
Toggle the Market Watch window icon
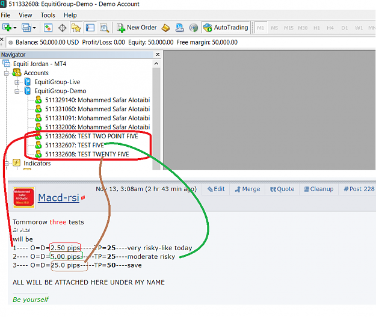pyautogui.click(x=48, y=28)
